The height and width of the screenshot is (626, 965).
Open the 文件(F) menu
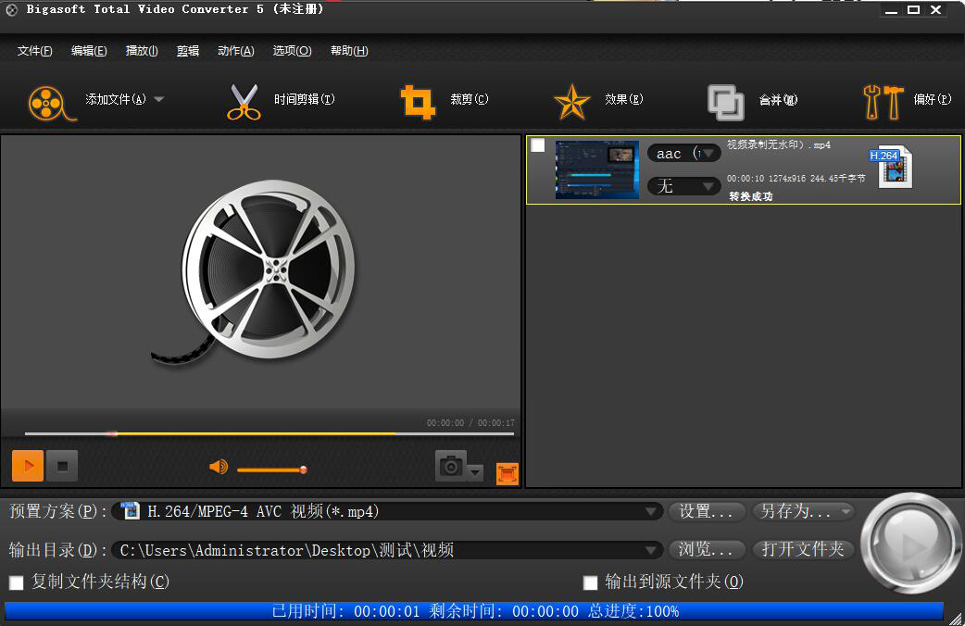coord(34,51)
